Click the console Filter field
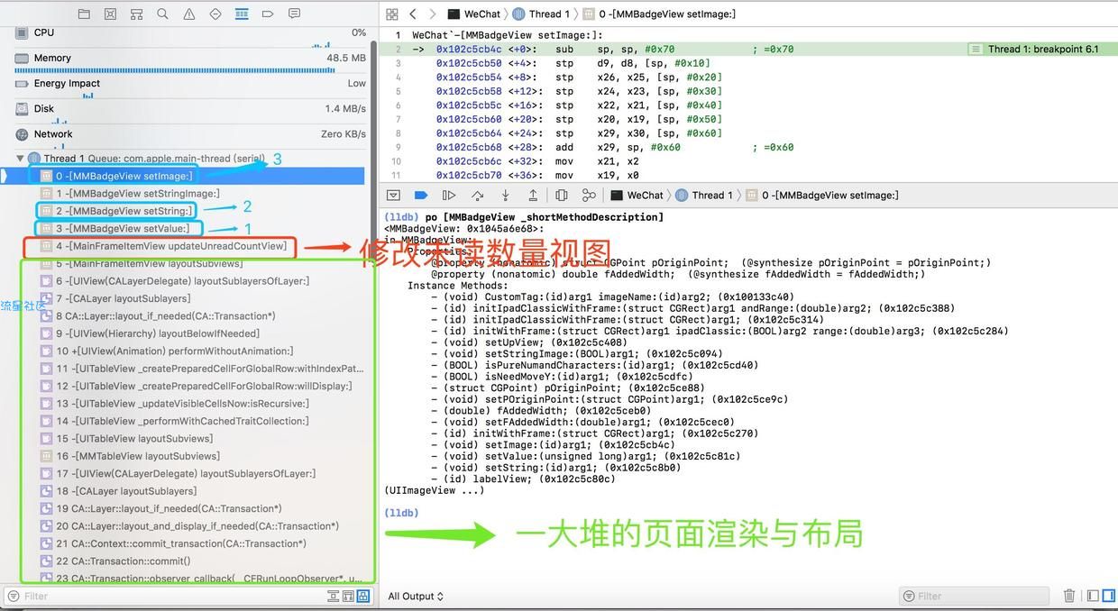The height and width of the screenshot is (611, 1118). (974, 596)
